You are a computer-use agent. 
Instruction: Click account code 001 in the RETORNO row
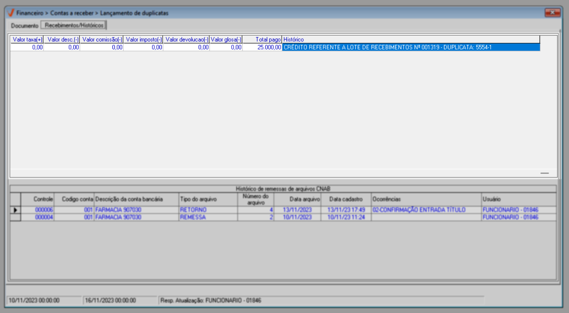[74, 210]
